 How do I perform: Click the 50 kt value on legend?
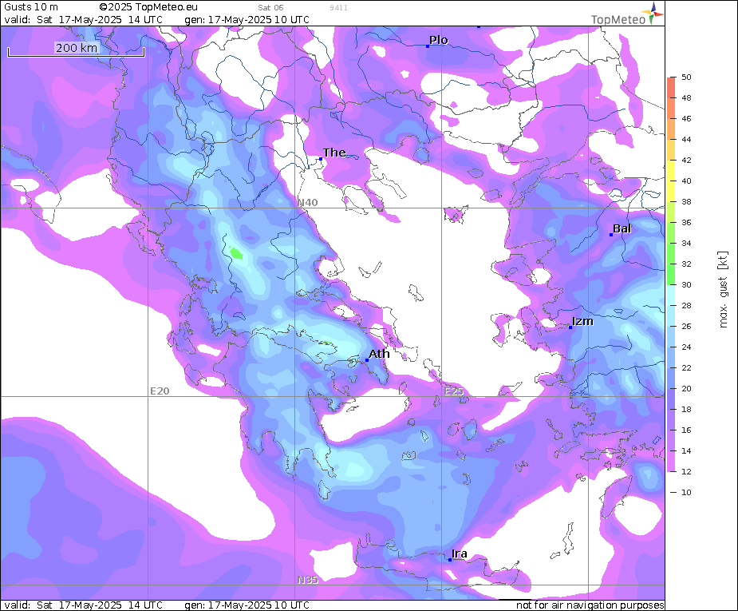686,77
